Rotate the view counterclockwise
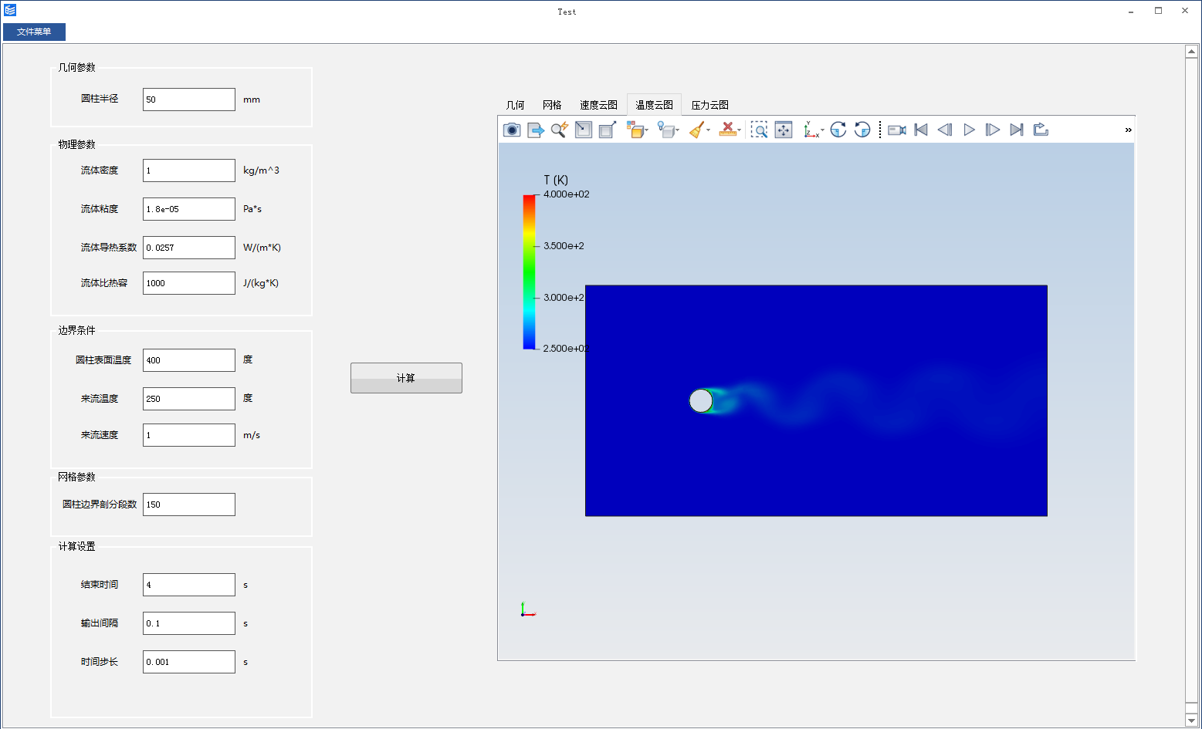The image size is (1202, 729). 862,130
